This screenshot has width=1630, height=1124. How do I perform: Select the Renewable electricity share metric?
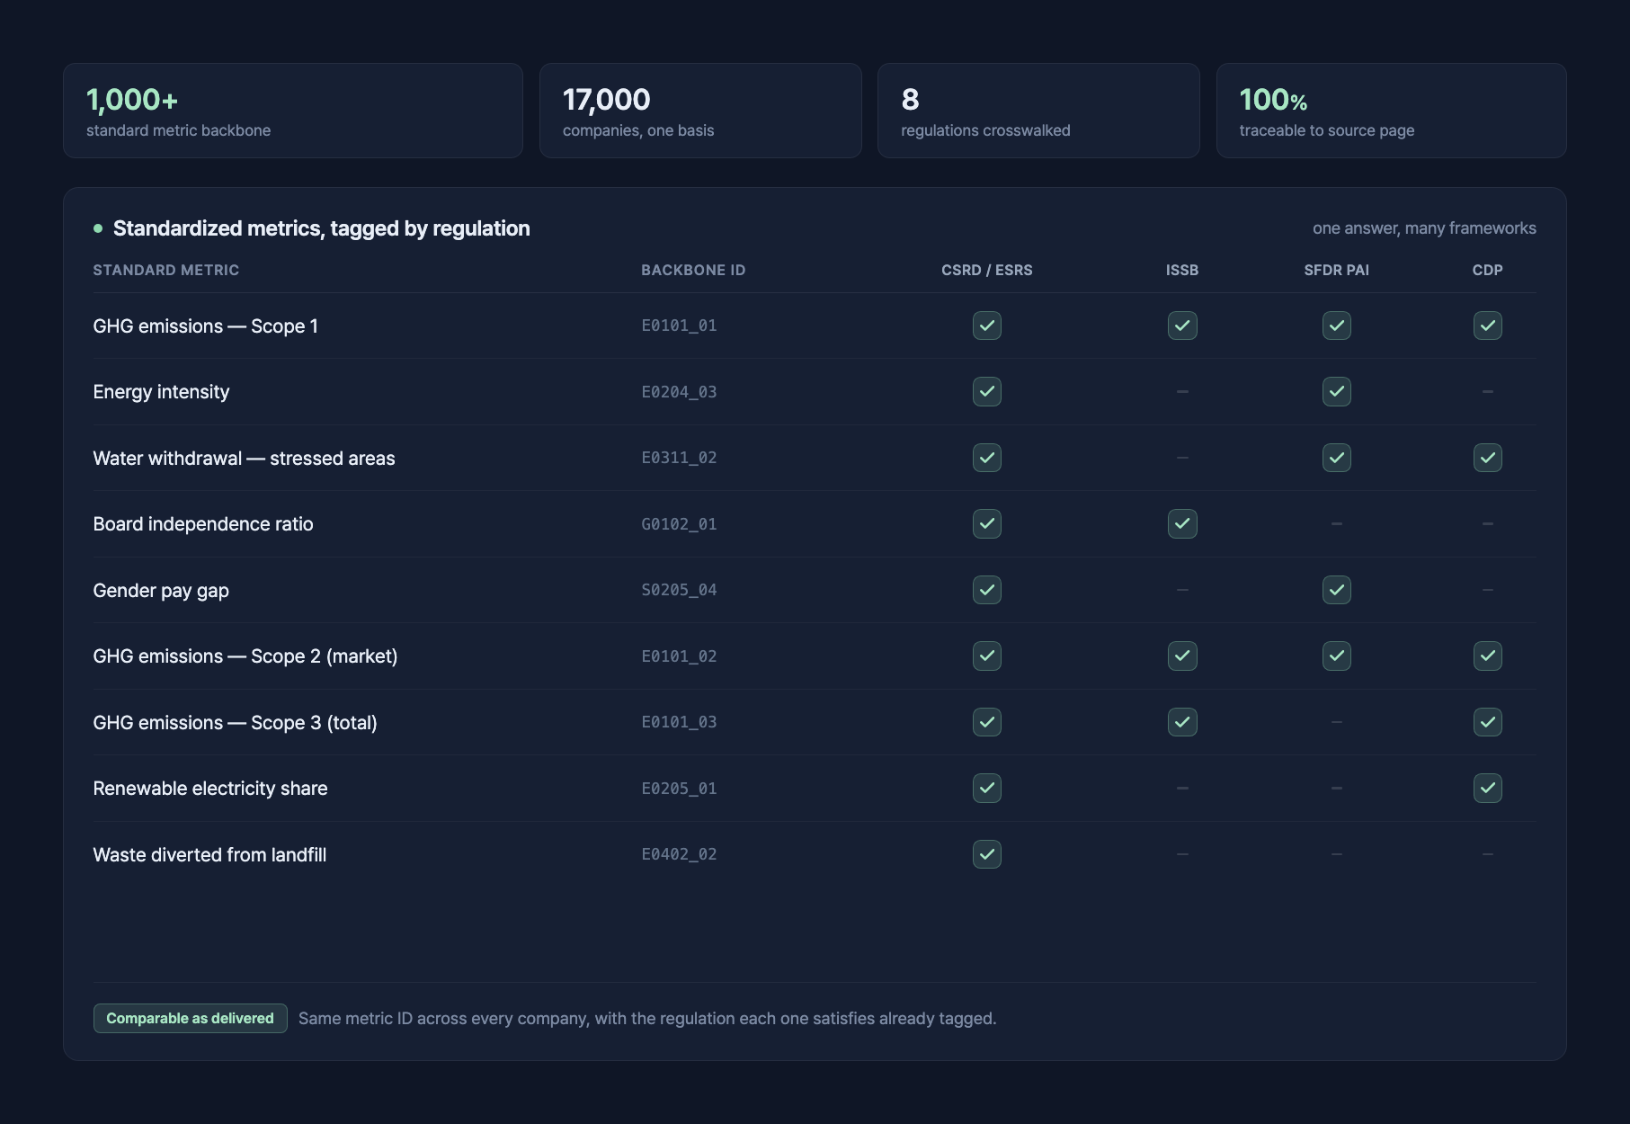(210, 789)
